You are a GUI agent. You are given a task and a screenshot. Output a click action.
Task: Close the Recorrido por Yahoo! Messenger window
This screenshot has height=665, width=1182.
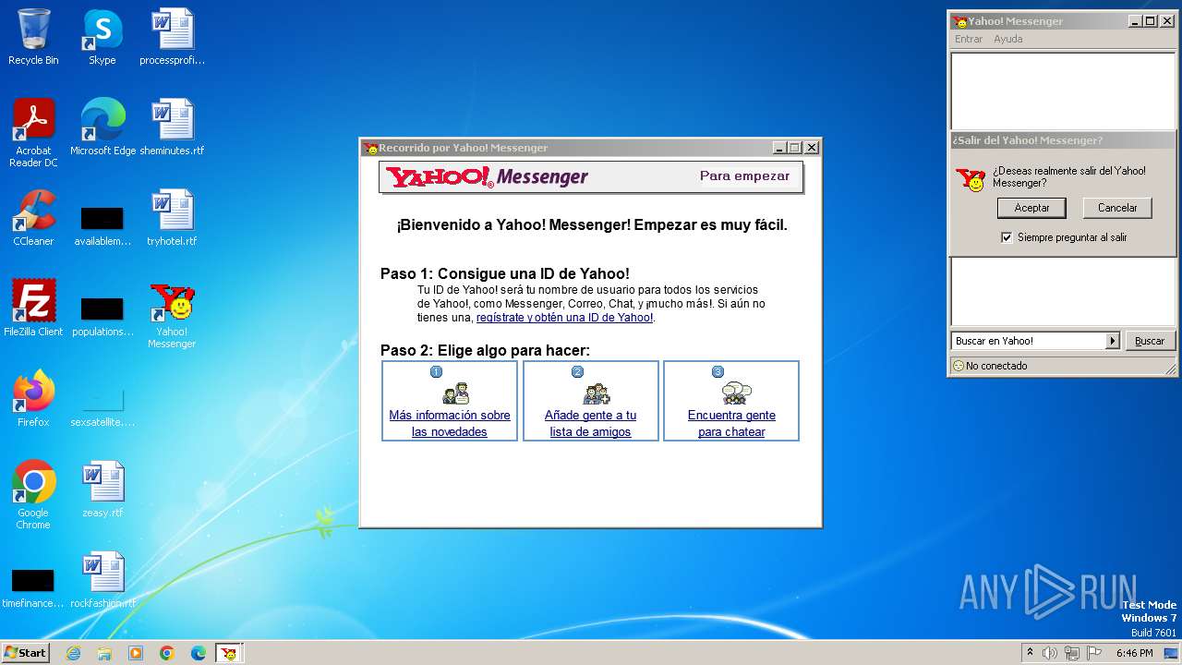pyautogui.click(x=811, y=148)
